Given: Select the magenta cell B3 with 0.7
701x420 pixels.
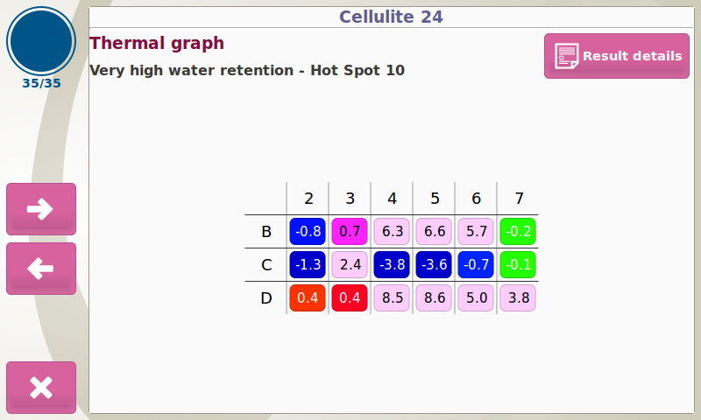Looking at the screenshot, I should pyautogui.click(x=350, y=231).
